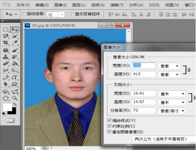Image resolution: width=196 pixels, height=150 pixels.
Task: Click align left edges icon
Action: [x=134, y=14]
